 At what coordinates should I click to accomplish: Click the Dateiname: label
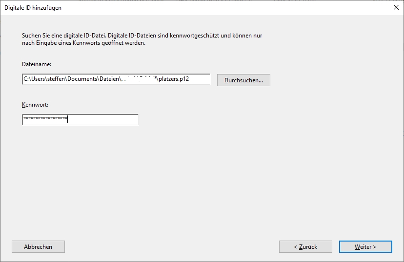coord(37,64)
